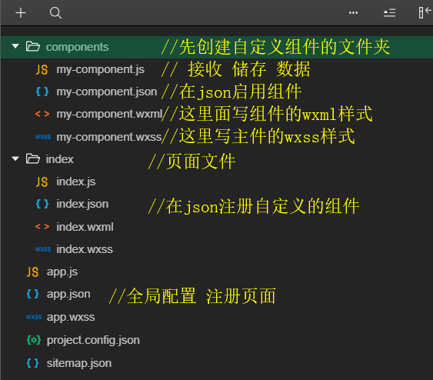Open my-component.wxml file

[109, 114]
